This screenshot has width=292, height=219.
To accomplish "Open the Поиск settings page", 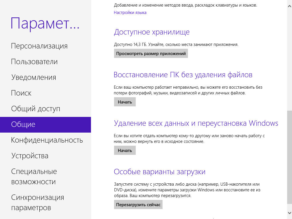I will (x=21, y=93).
